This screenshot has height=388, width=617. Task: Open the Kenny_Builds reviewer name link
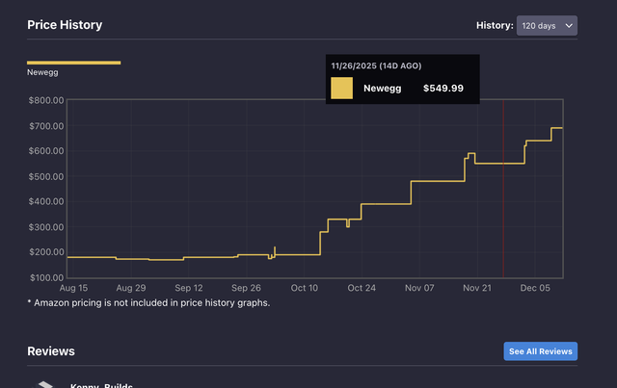(x=101, y=385)
